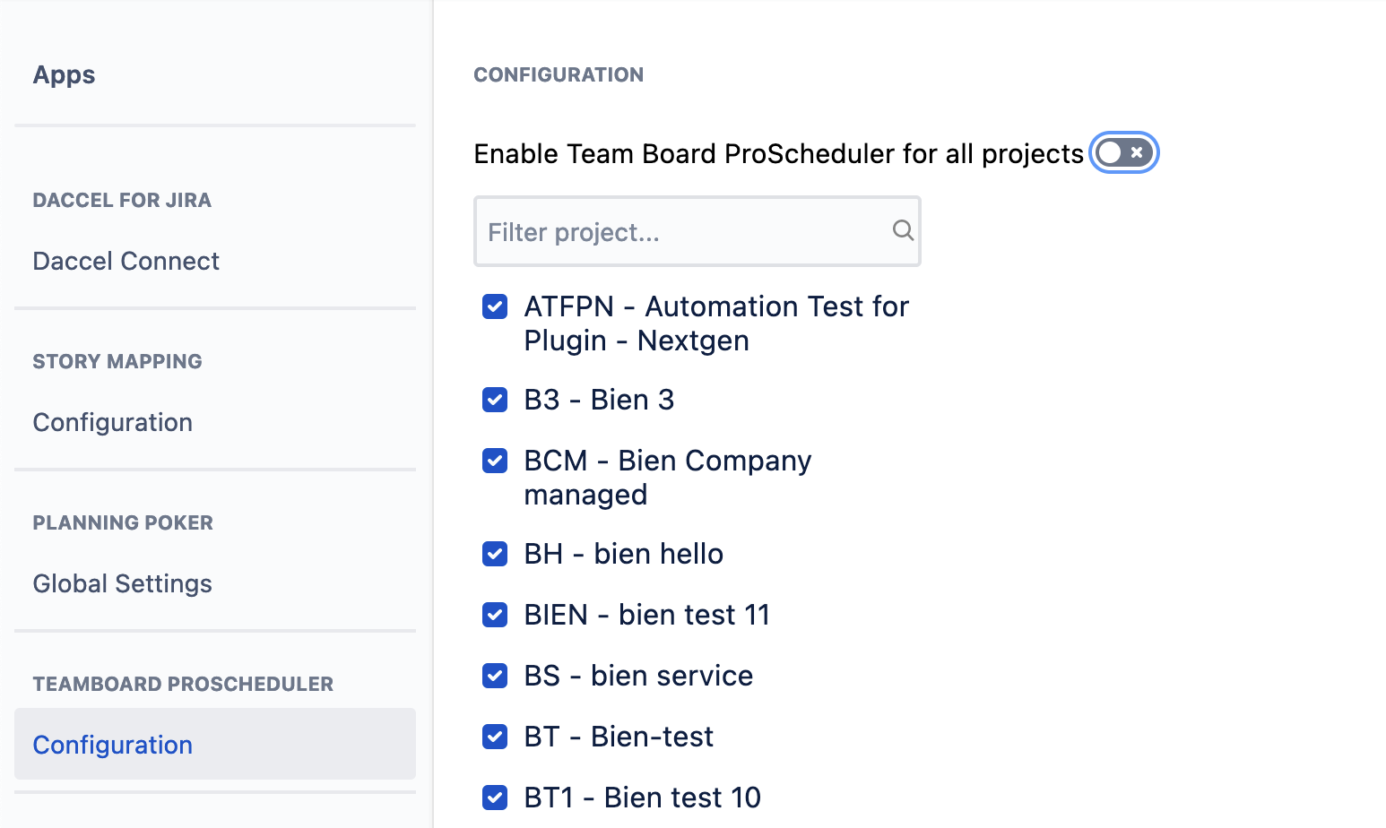
Task: Deselect the BIEN - bien test 11 checkbox
Action: (x=495, y=615)
